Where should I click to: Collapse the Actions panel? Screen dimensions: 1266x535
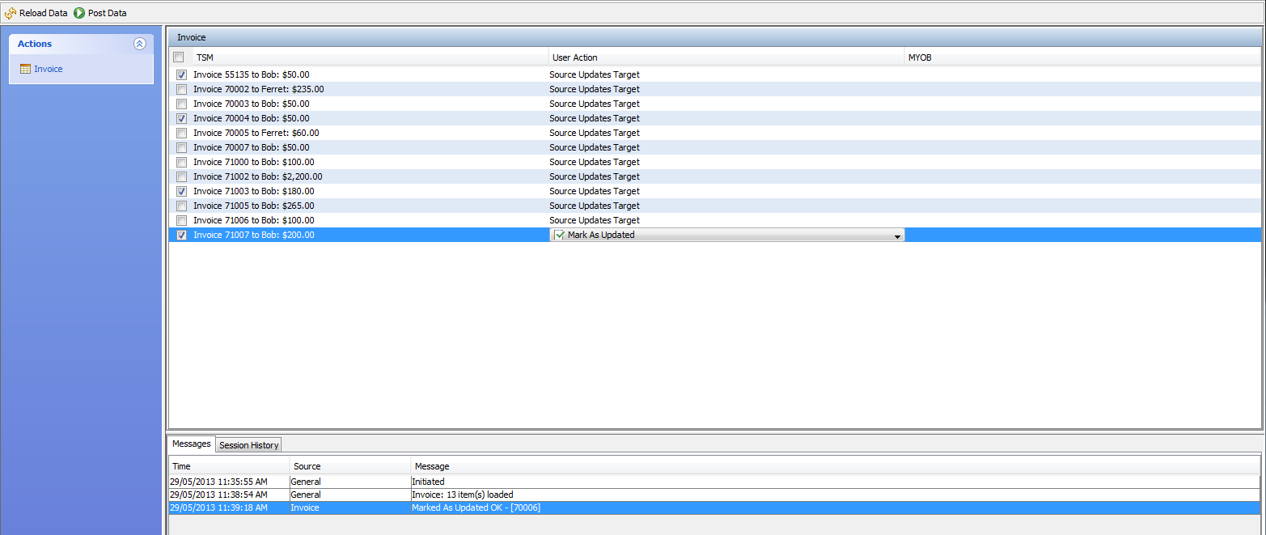(x=139, y=45)
